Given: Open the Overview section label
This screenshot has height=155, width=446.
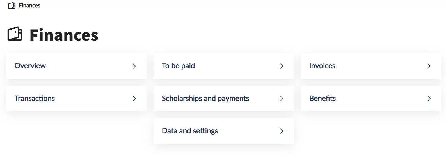Looking at the screenshot, I should pyautogui.click(x=30, y=66).
